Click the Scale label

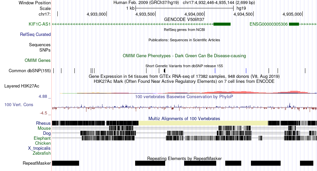45,8
